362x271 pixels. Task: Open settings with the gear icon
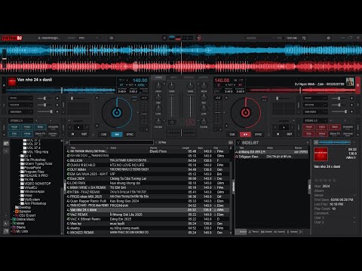(328, 38)
